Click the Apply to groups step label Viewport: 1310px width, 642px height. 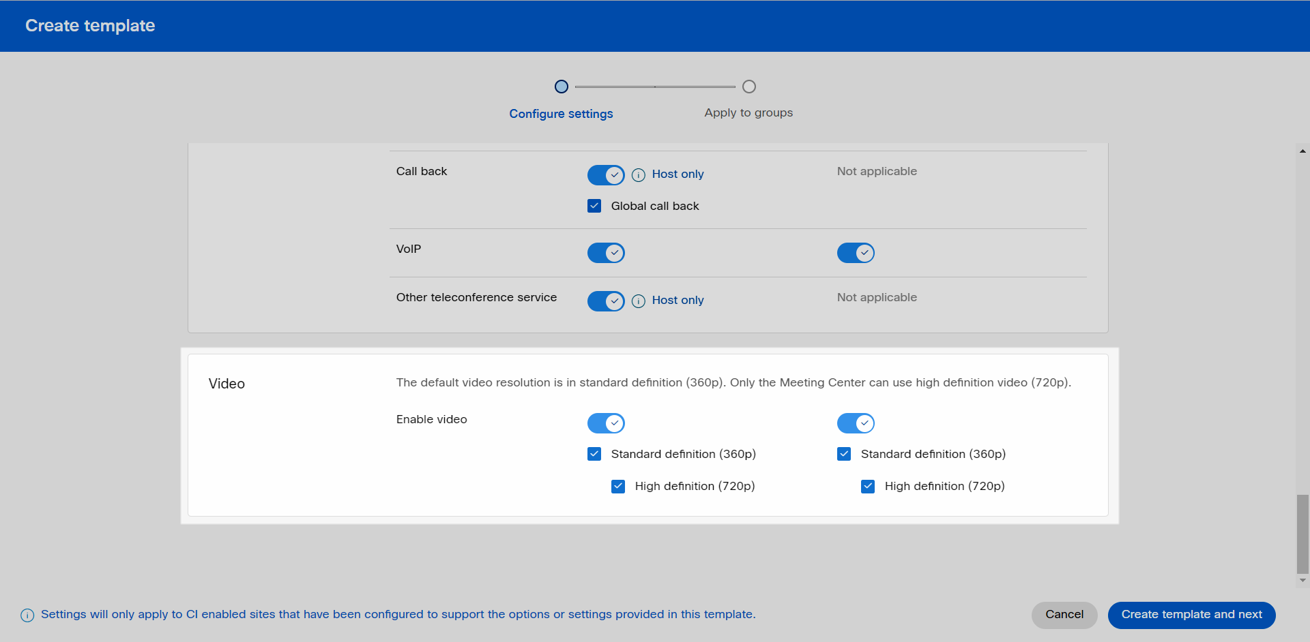(748, 113)
